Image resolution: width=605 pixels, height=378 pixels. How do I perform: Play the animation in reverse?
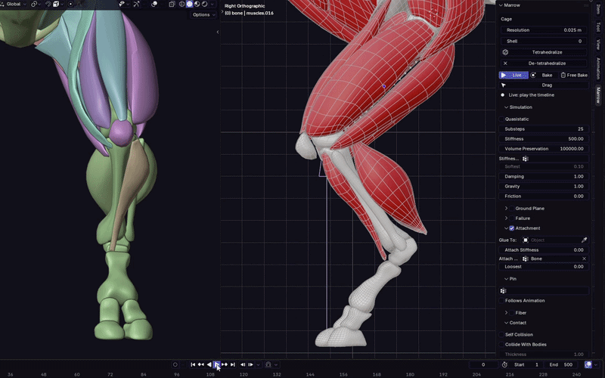tap(209, 364)
